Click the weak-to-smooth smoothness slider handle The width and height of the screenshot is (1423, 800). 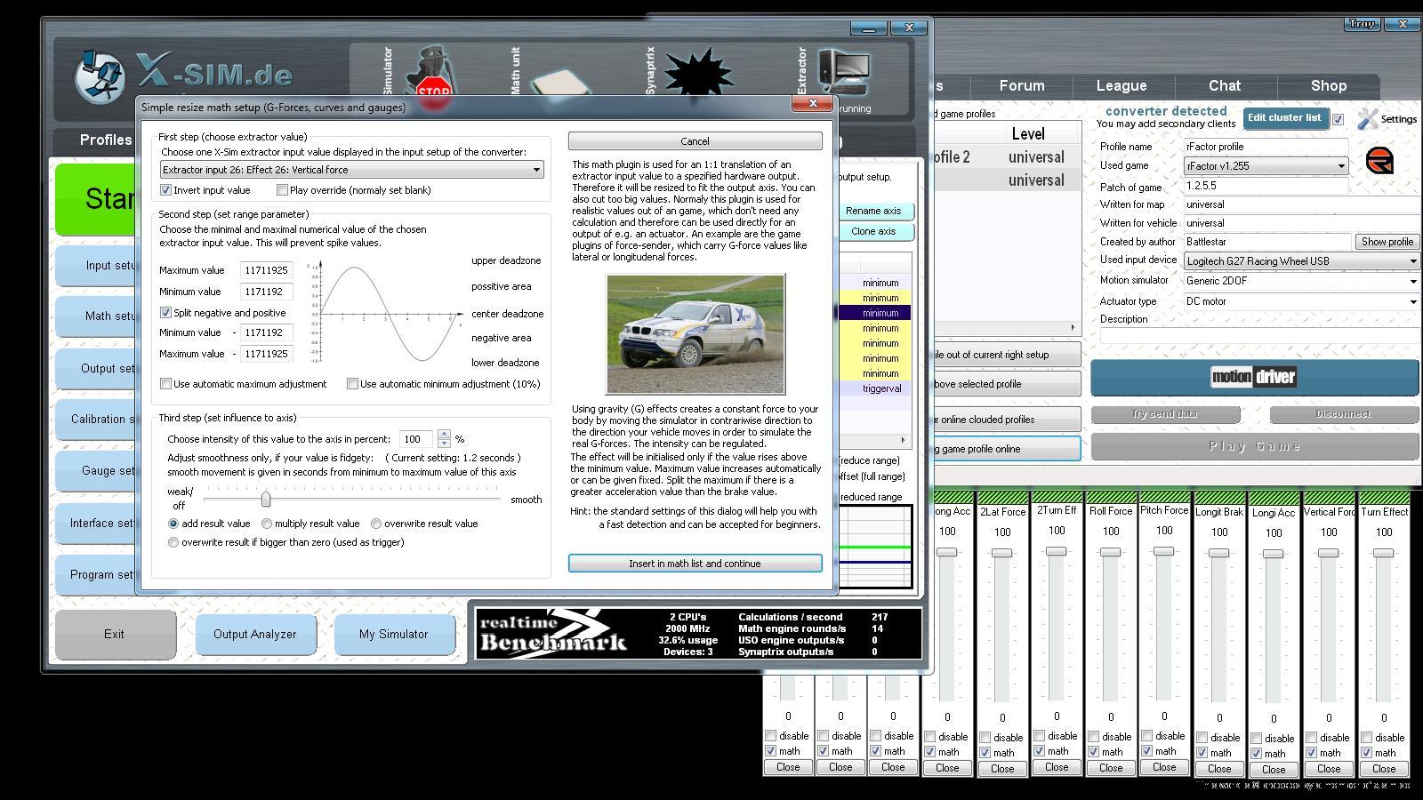[265, 500]
